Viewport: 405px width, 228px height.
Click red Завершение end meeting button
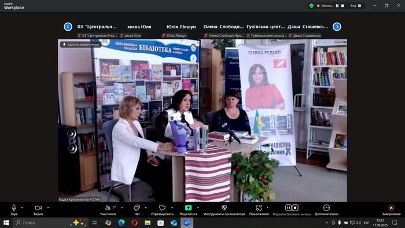tap(391, 208)
